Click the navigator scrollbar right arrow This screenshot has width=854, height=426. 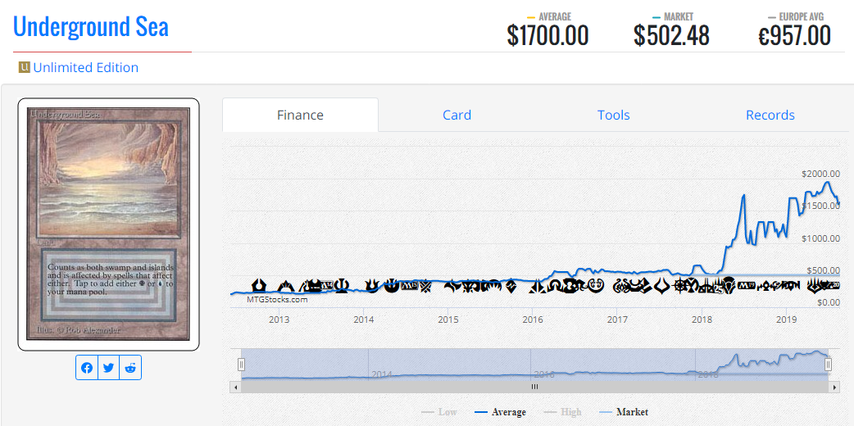tap(834, 387)
